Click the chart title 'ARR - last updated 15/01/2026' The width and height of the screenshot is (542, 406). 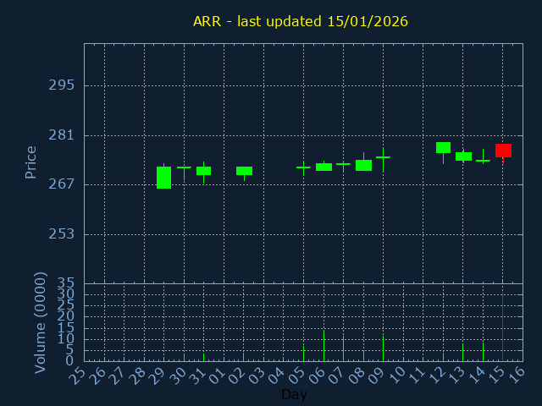[x=301, y=21]
